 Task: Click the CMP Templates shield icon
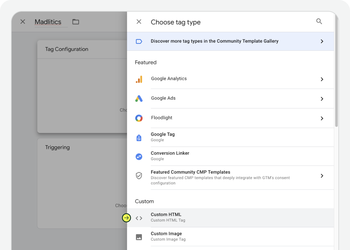point(139,176)
